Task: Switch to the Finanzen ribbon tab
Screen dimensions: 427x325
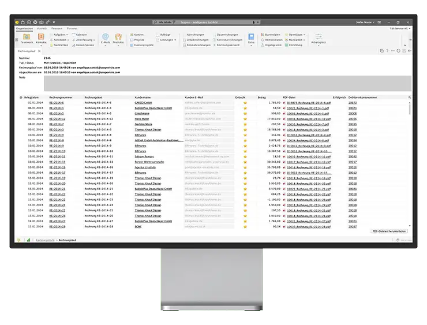Action: tap(57, 28)
